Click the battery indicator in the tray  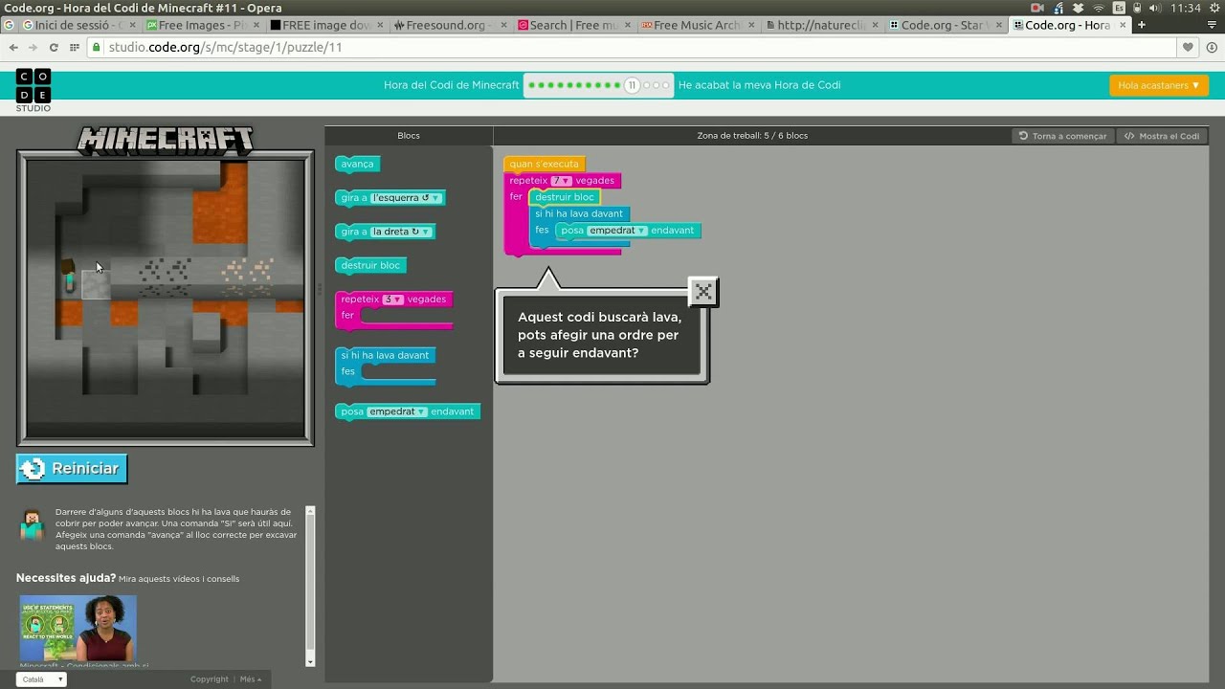1137,8
